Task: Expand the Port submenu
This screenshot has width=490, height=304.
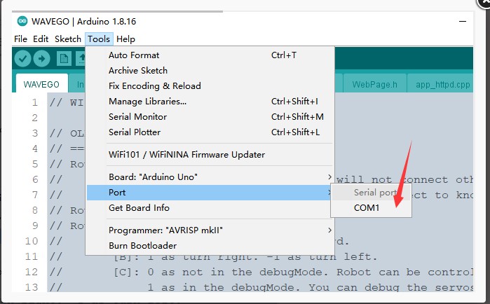Action: (210, 193)
